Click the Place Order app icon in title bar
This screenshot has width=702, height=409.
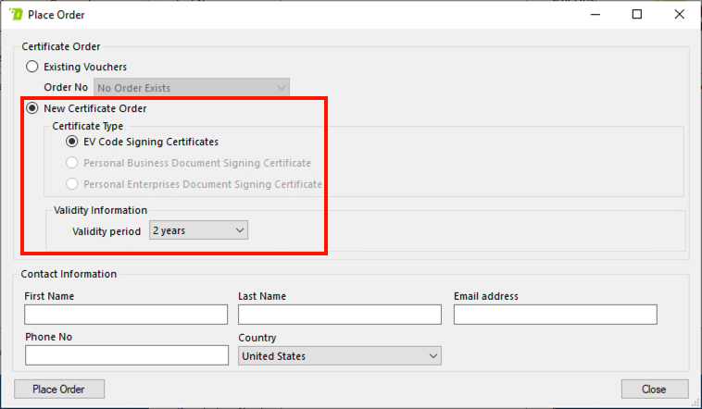15,15
